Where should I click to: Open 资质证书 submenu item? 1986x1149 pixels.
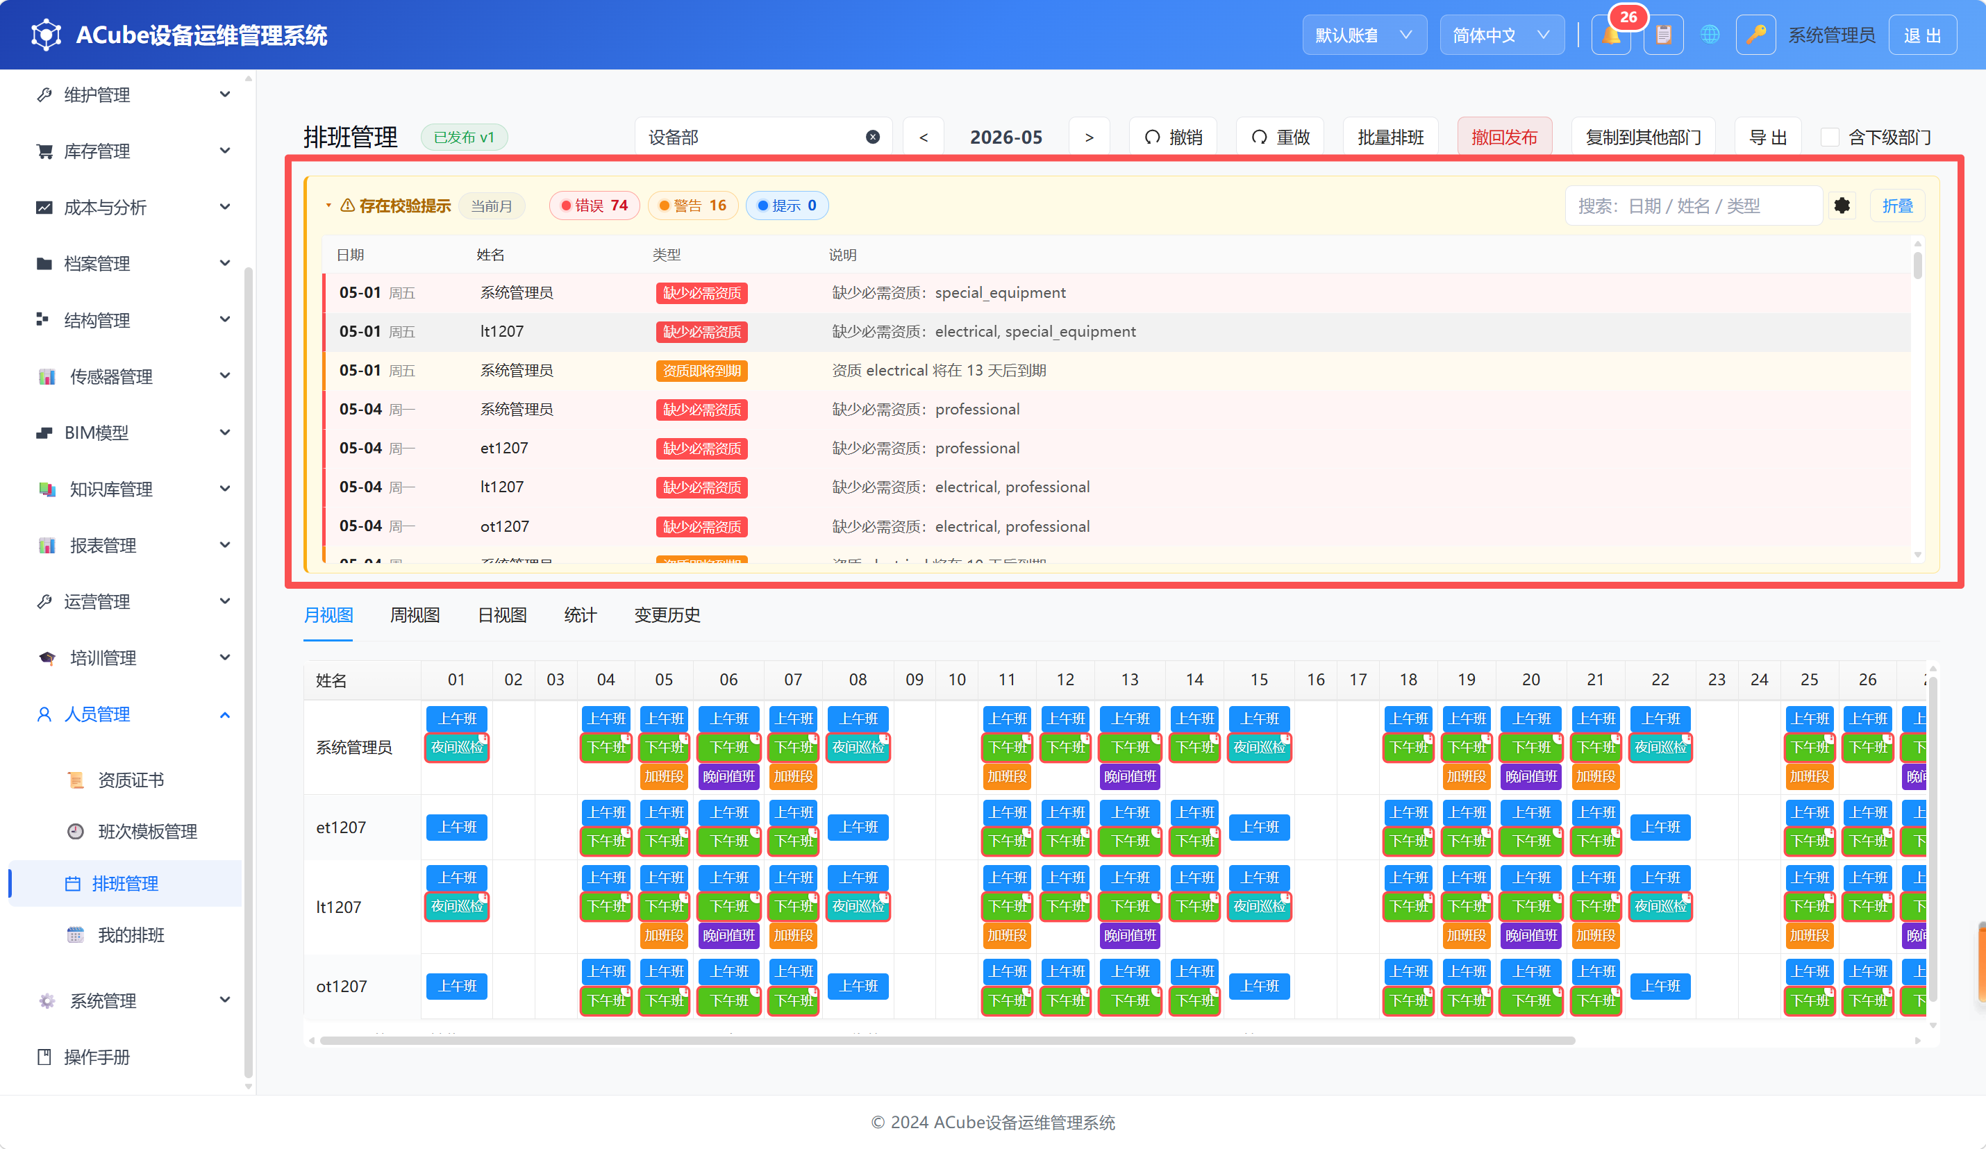click(131, 780)
